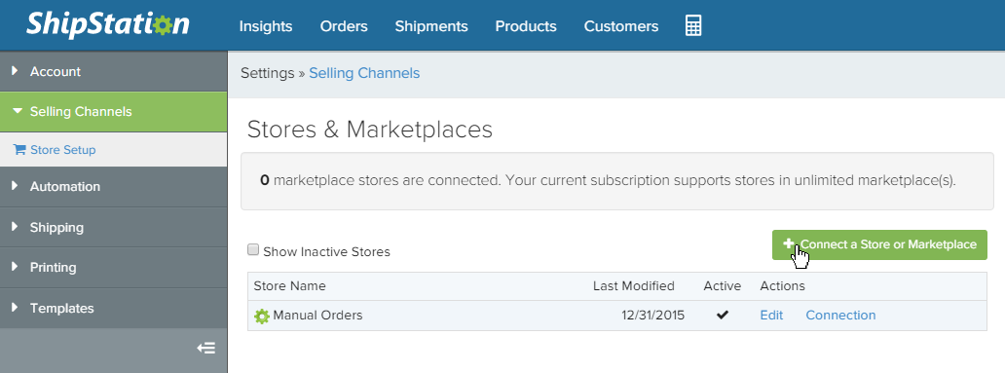Viewport: 1005px width, 373px height.
Task: Click the Active checkmark for Manual Orders
Action: [x=723, y=315]
